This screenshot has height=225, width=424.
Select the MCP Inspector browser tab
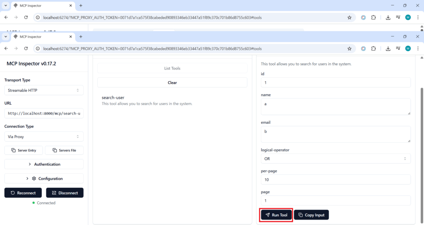point(39,36)
